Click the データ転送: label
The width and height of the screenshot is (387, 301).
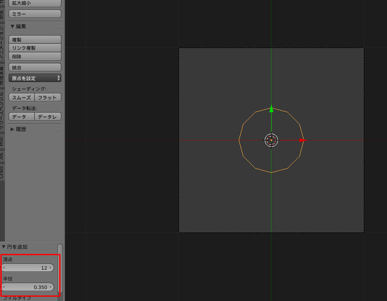click(x=24, y=108)
